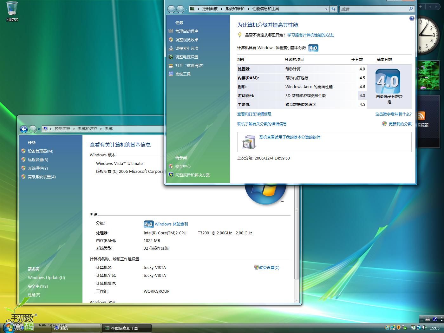
Task: Open recent pages dropdown in System window
Action: tap(39, 129)
